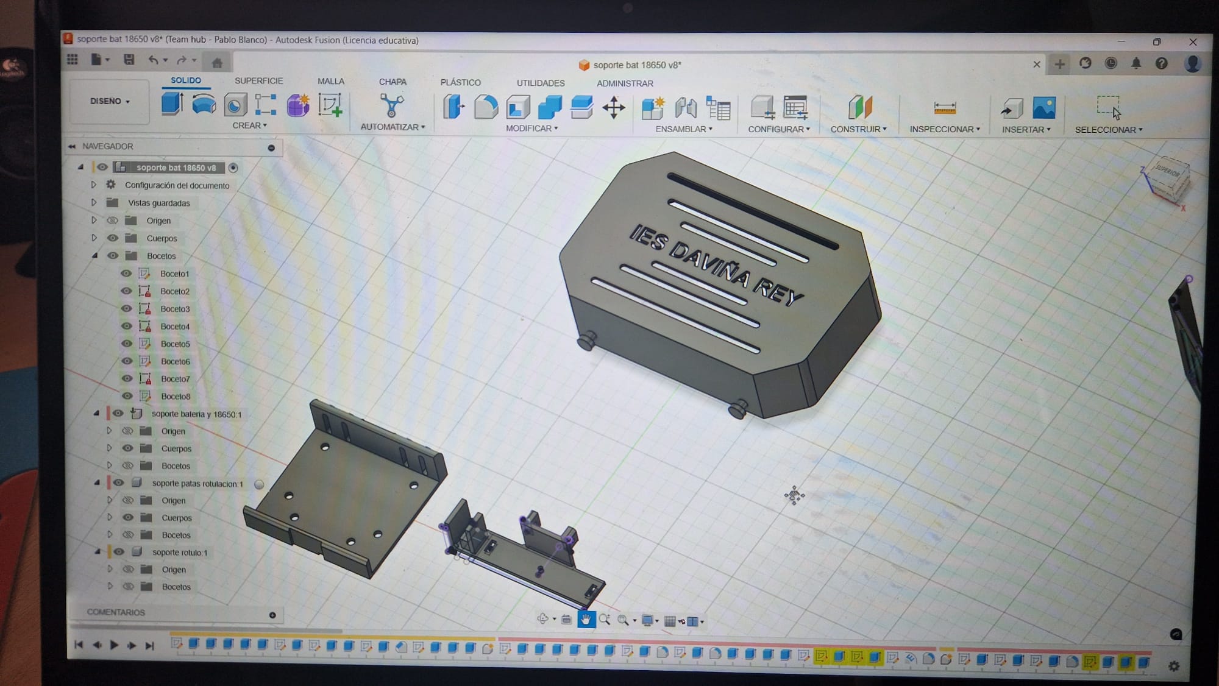Image resolution: width=1219 pixels, height=686 pixels.
Task: Select the Create Sketch tool icon
Action: [330, 105]
